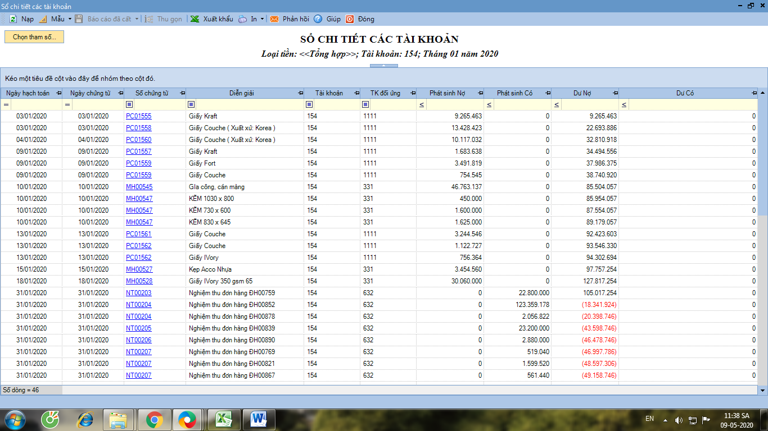Click the Phản hồi envelope icon
The height and width of the screenshot is (431, 768).
[x=274, y=19]
